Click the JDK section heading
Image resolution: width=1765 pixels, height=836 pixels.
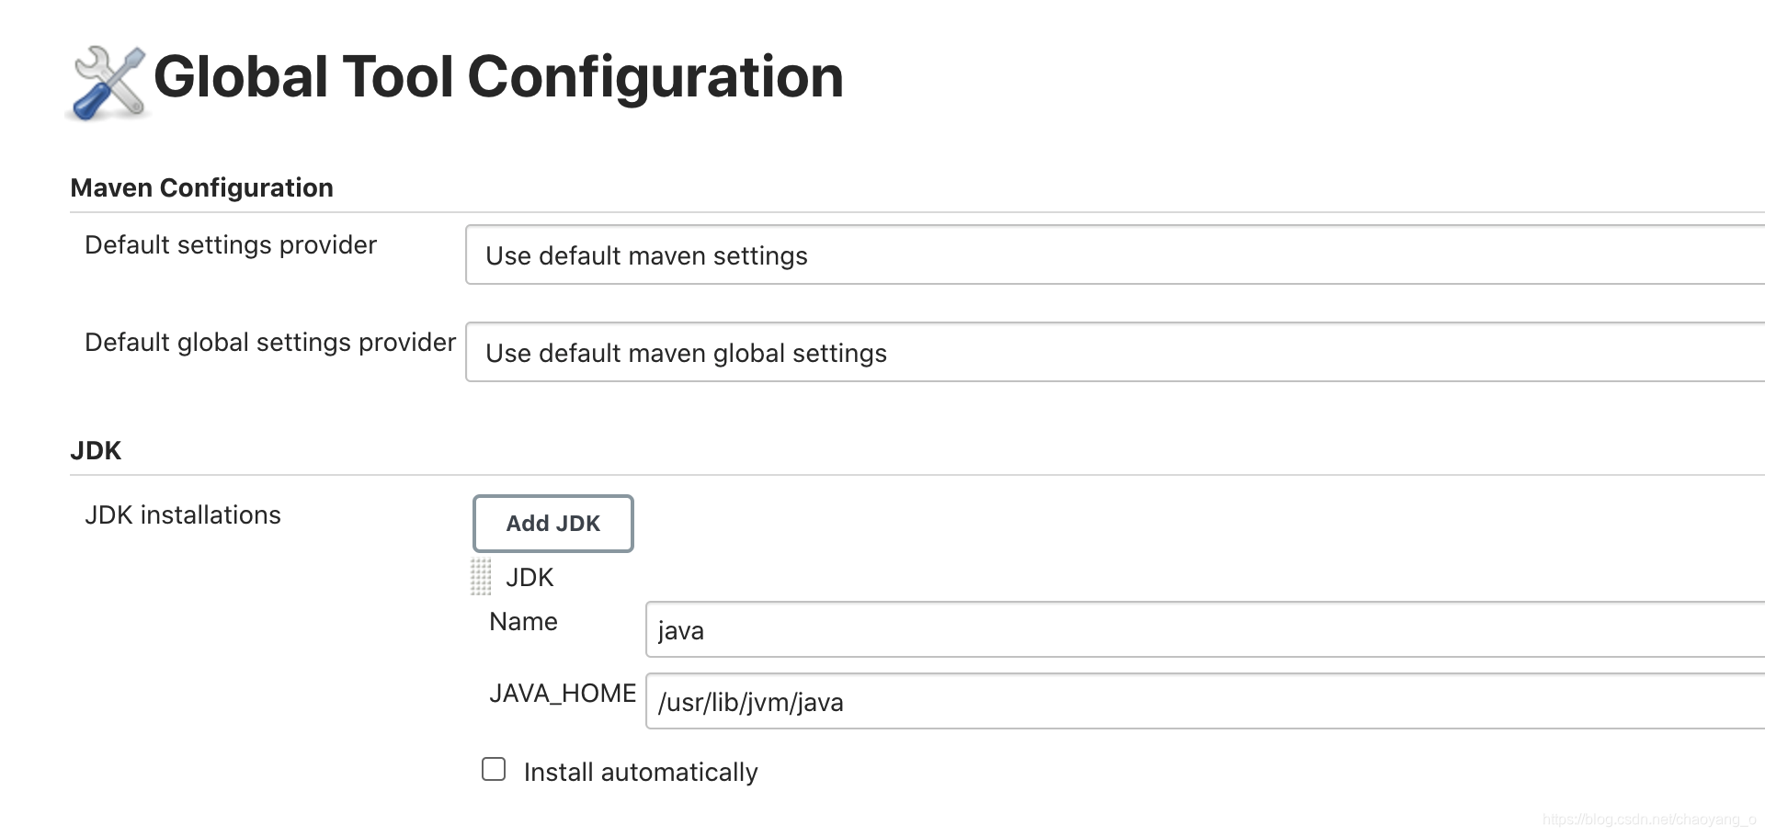pos(96,451)
